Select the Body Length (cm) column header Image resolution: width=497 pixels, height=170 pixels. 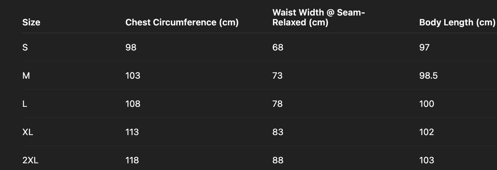(x=457, y=22)
